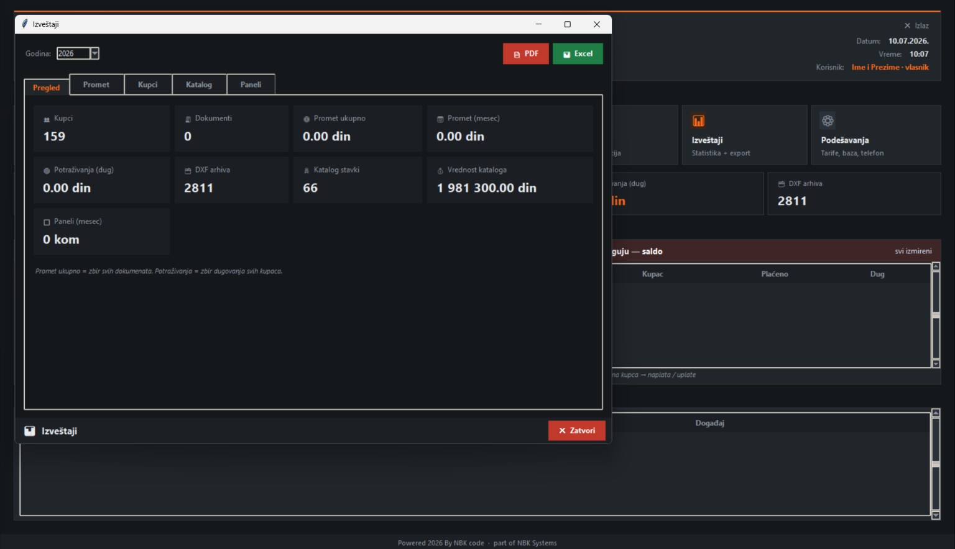Click the Izveštaji footer icon
This screenshot has width=955, height=549.
tap(30, 431)
